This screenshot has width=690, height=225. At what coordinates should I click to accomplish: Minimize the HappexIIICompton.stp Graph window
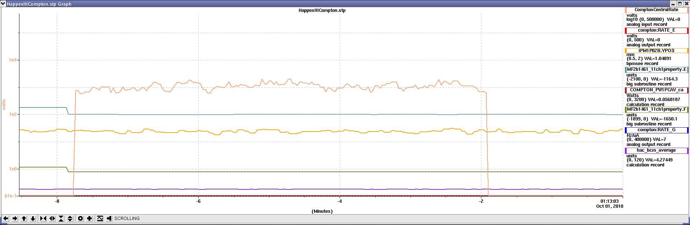point(673,4)
